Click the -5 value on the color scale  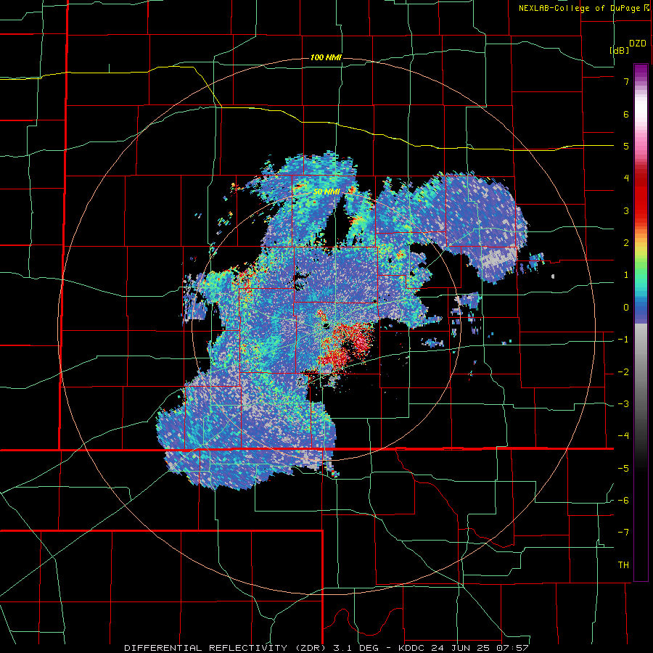[x=623, y=469]
